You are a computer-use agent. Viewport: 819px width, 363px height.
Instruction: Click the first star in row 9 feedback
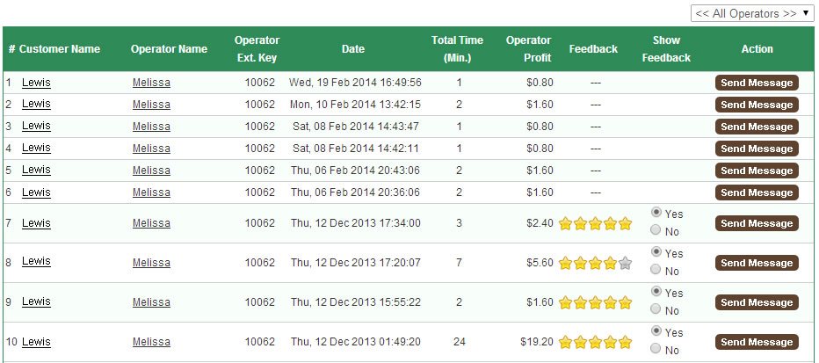566,302
